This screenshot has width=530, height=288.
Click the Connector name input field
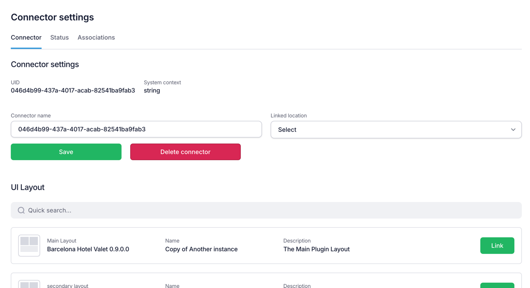136,129
